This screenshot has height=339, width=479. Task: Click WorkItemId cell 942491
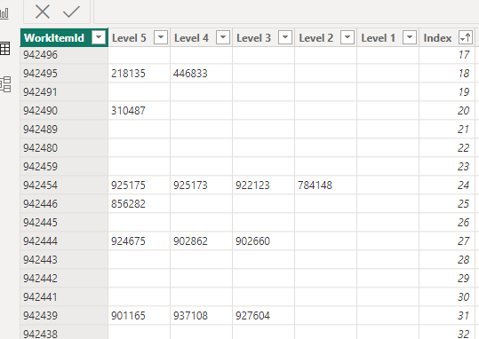pyautogui.click(x=64, y=92)
